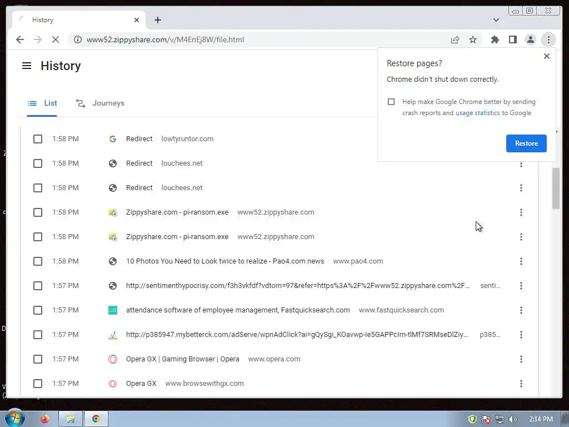Click the Restore button
The image size is (569, 427).
(x=526, y=143)
